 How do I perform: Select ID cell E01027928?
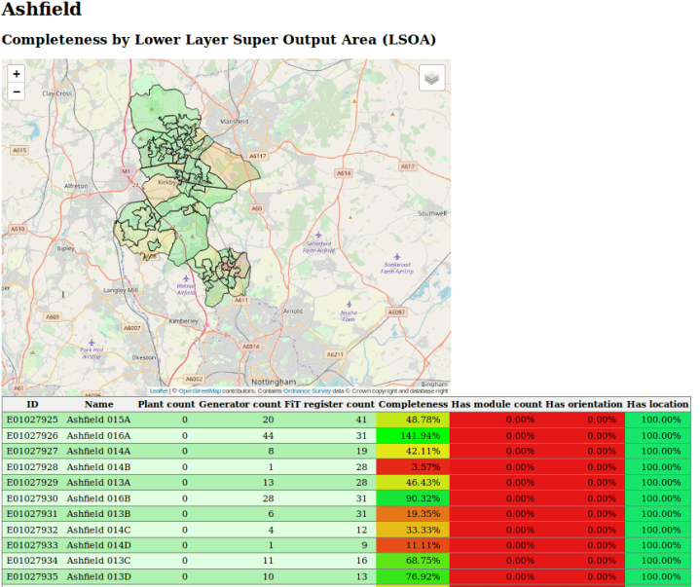pos(32,467)
